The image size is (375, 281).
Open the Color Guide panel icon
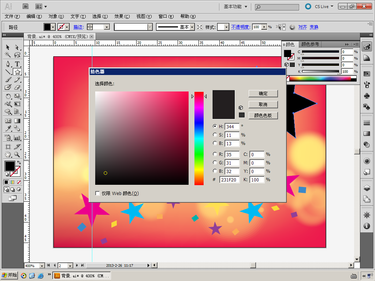pyautogui.click(x=367, y=57)
